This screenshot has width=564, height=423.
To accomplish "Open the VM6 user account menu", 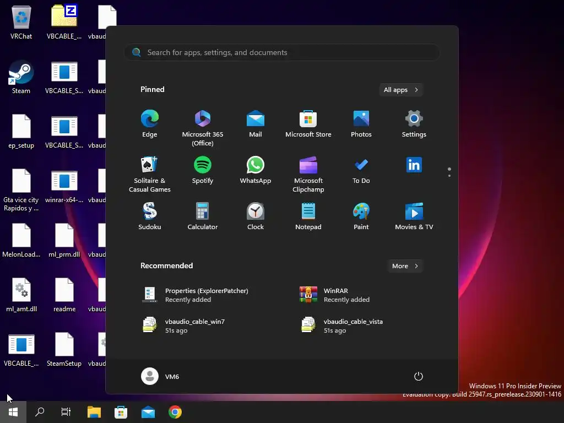I will (x=160, y=376).
